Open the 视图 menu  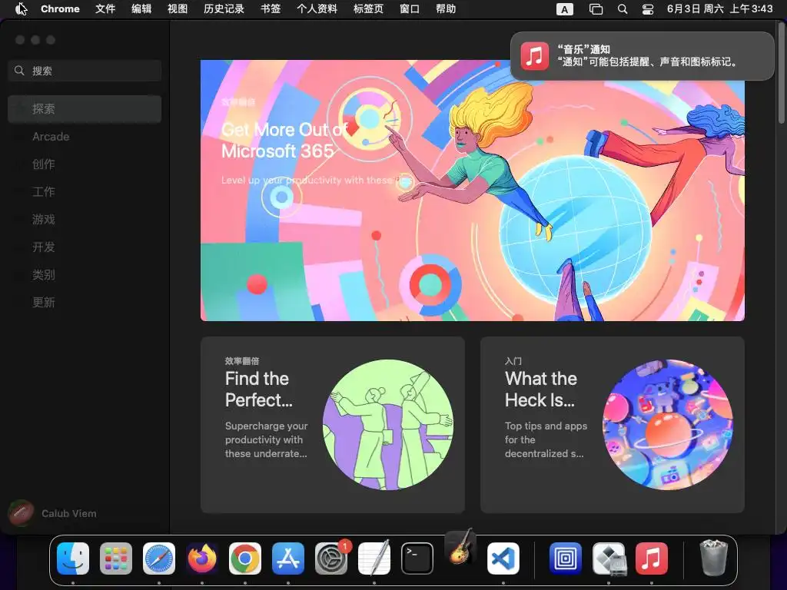[x=178, y=9]
